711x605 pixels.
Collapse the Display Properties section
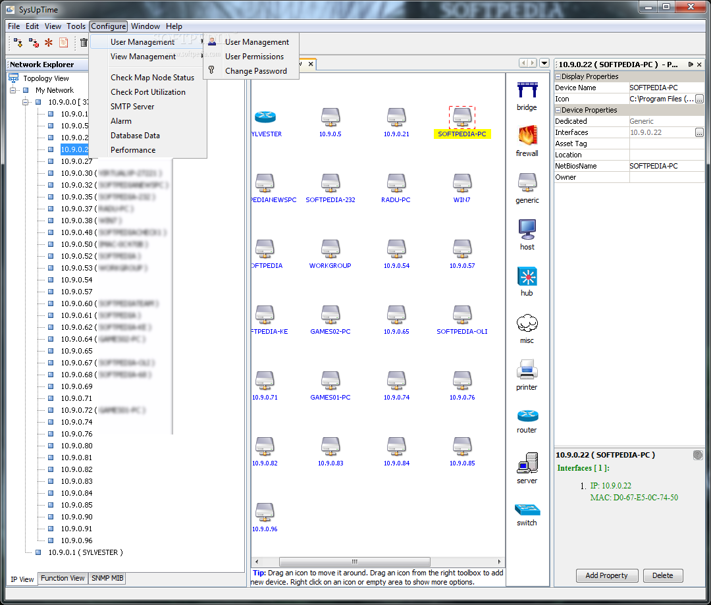[x=558, y=76]
